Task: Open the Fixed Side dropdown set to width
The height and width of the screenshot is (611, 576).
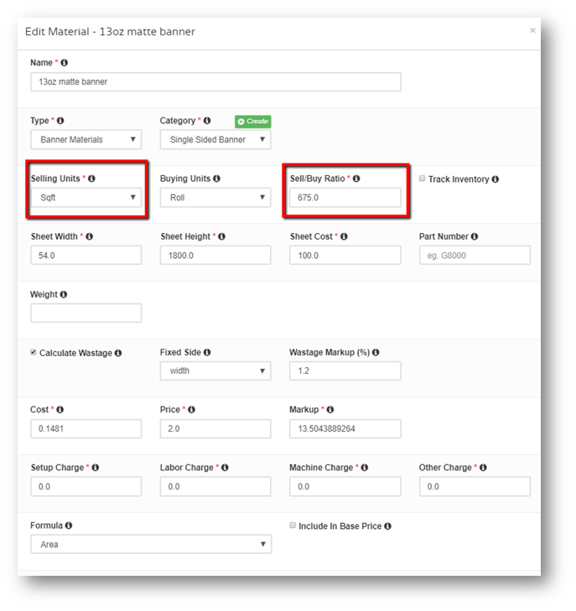Action: coord(215,371)
